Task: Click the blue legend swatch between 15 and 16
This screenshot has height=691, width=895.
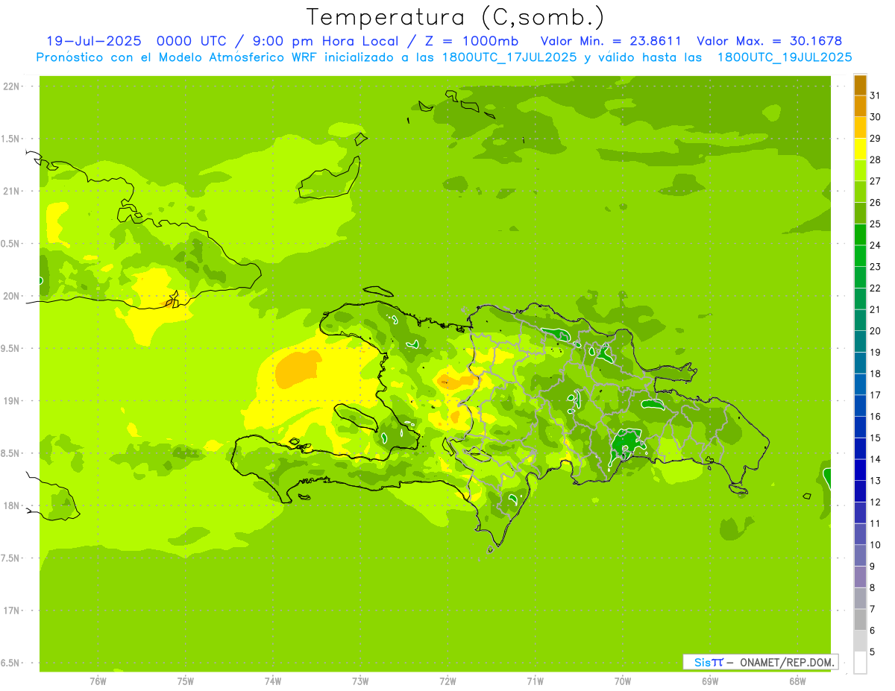Action: tap(860, 427)
